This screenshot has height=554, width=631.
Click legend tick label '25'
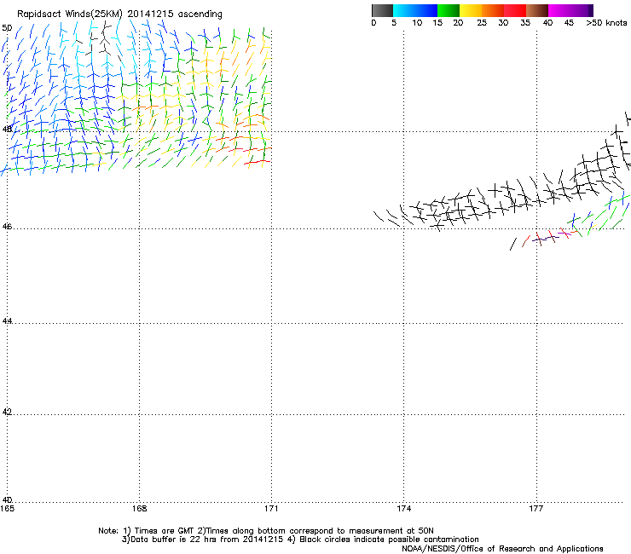coord(482,23)
